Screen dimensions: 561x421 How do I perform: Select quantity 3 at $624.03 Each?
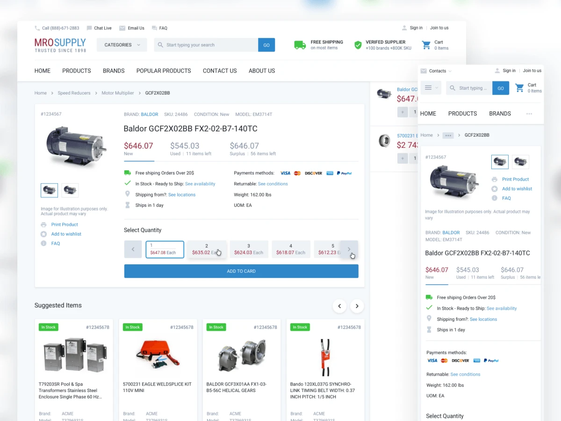[x=249, y=249]
